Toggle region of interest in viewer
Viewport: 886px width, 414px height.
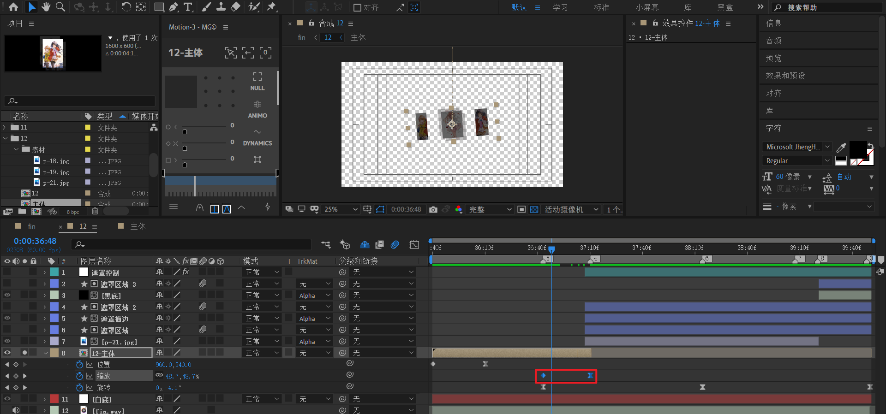[x=521, y=209]
